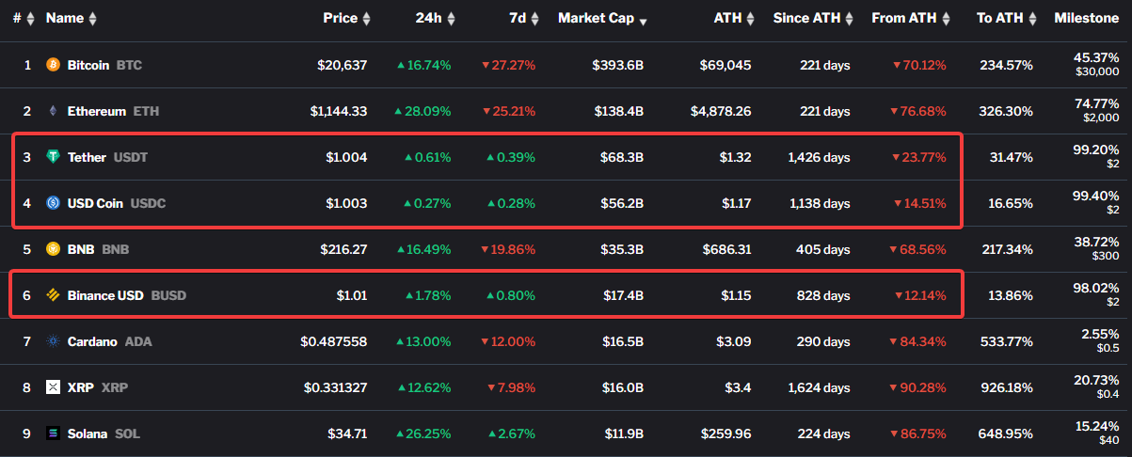Click Binance USD from ATH 12.14%
1132x457 pixels.
coord(920,295)
